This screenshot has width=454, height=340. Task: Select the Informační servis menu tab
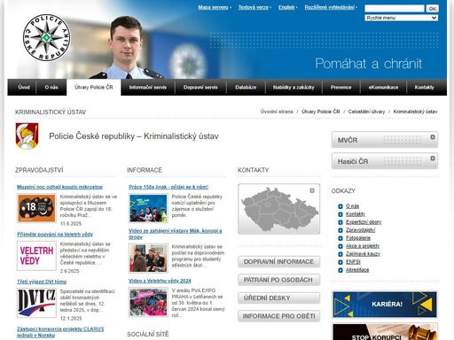pyautogui.click(x=147, y=88)
